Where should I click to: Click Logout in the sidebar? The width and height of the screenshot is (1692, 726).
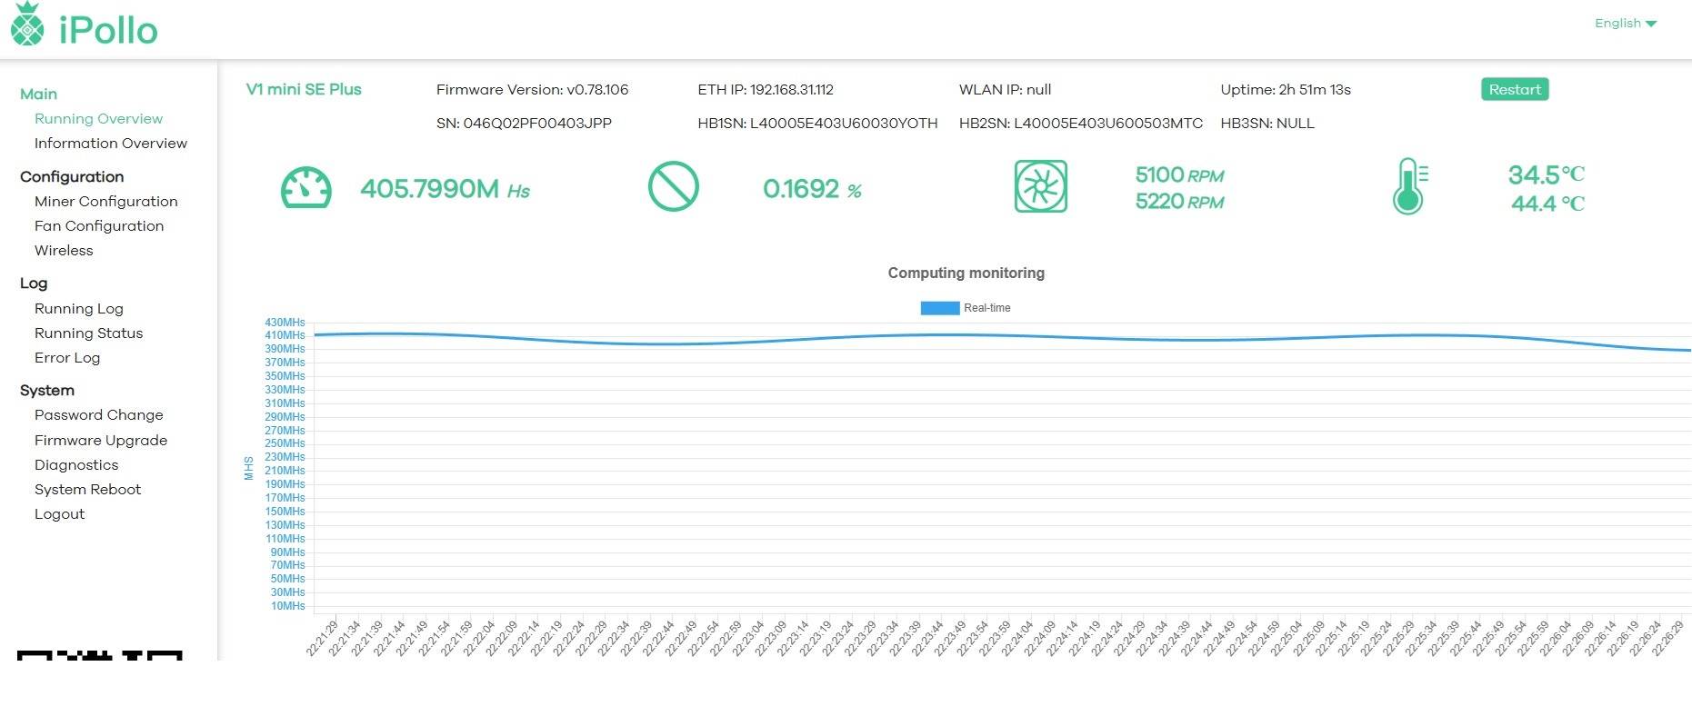coord(60,514)
